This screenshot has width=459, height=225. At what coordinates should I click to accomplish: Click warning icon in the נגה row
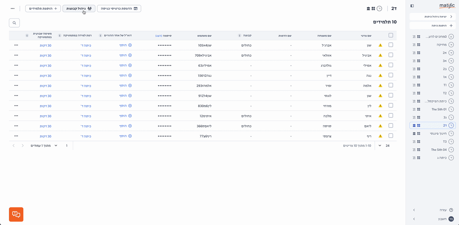pos(380,76)
